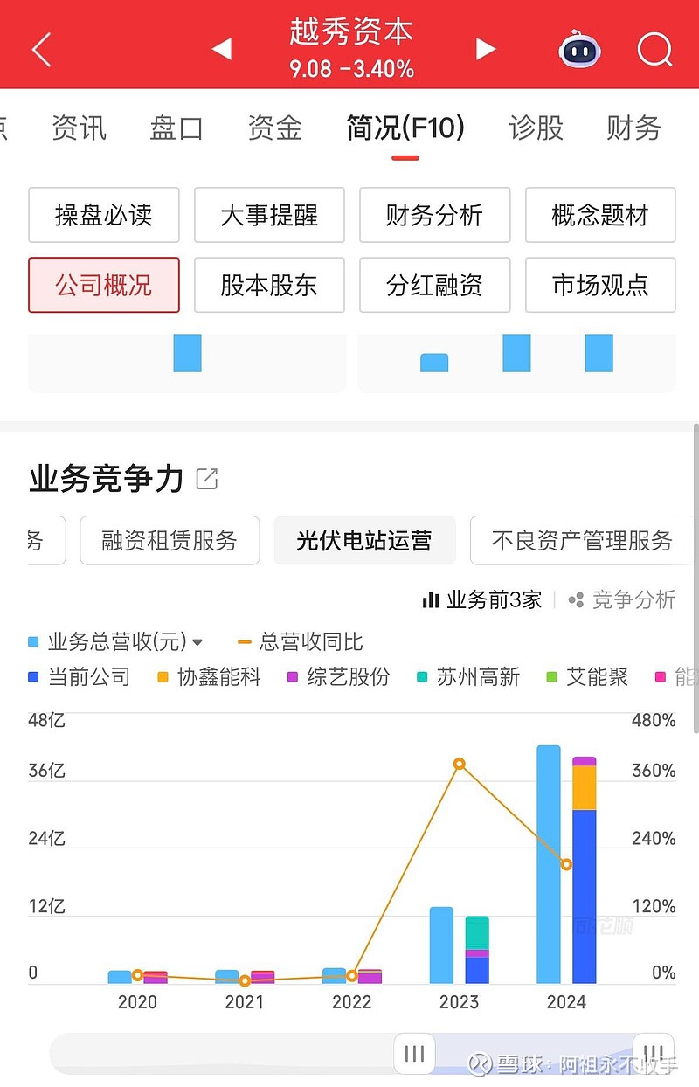The height and width of the screenshot is (1087, 699).
Task: Switch to 诊股 tab
Action: (536, 128)
